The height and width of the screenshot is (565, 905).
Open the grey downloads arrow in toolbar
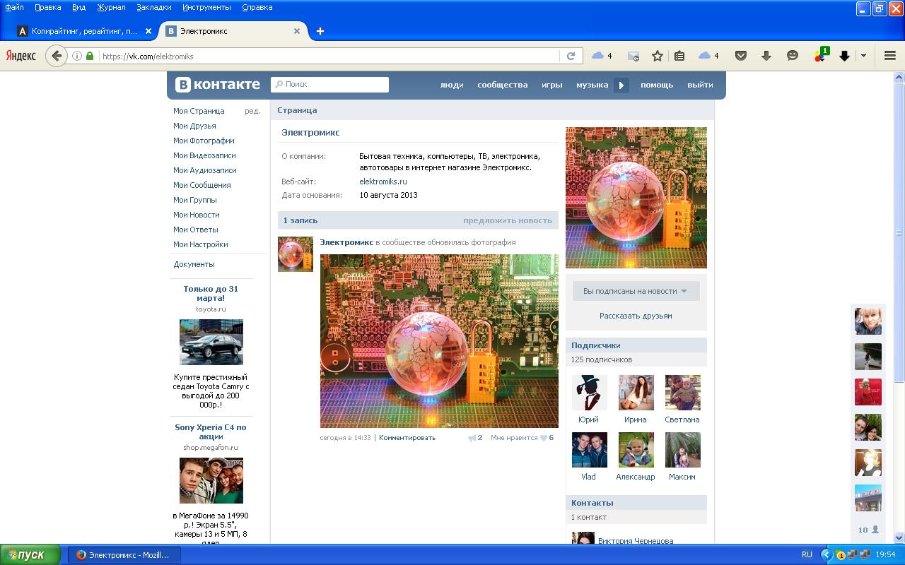[x=766, y=56]
